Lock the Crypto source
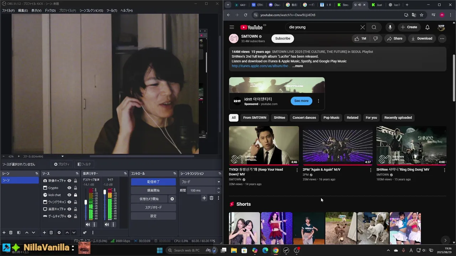The image size is (456, 256). [x=76, y=188]
